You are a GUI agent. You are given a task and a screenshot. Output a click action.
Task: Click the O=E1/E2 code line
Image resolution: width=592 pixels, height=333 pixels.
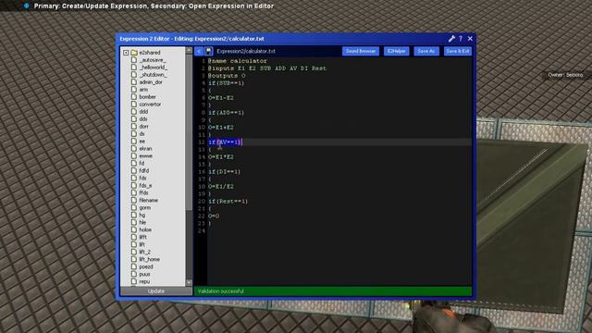pyautogui.click(x=221, y=186)
